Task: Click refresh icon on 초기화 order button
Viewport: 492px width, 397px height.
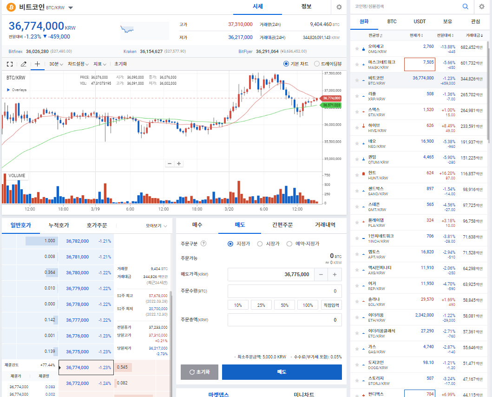Action: point(192,372)
